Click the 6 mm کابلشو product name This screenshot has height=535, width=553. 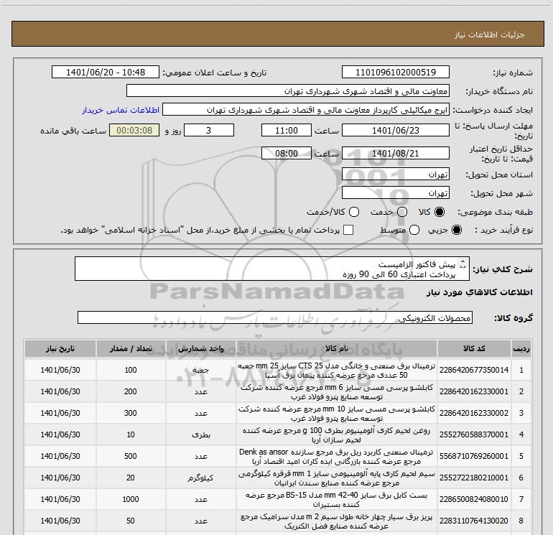pyautogui.click(x=336, y=392)
